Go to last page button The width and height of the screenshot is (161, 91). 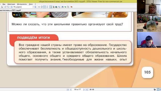pyautogui.click(x=87, y=89)
